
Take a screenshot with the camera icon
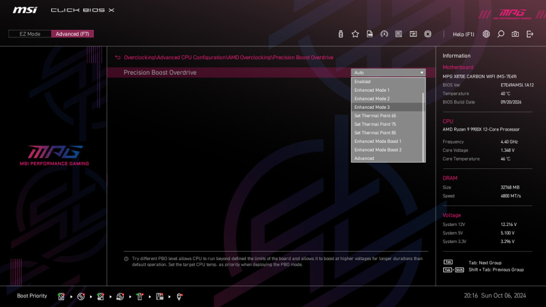(515, 34)
